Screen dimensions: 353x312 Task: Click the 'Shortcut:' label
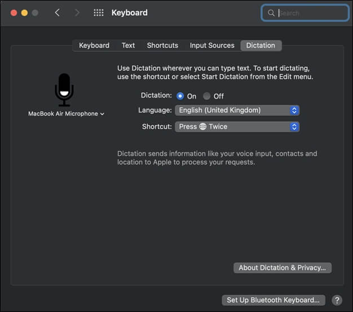157,127
